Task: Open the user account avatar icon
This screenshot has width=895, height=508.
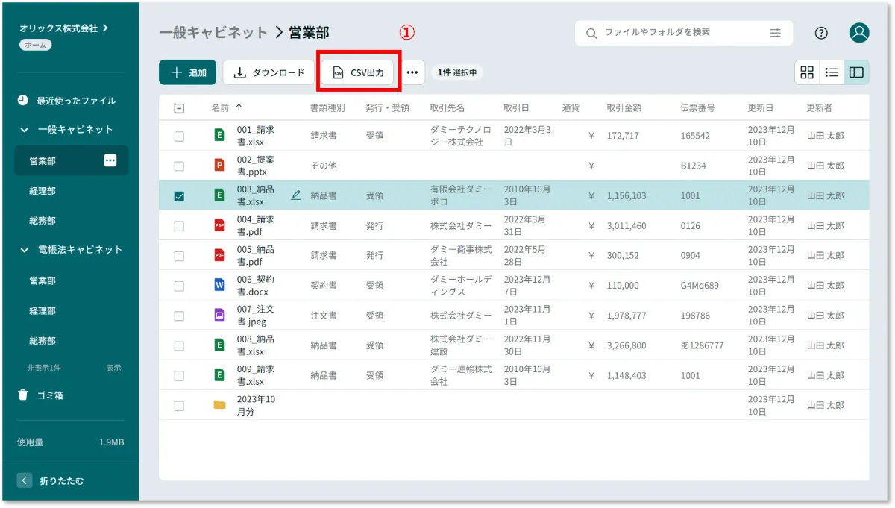Action: pyautogui.click(x=859, y=33)
